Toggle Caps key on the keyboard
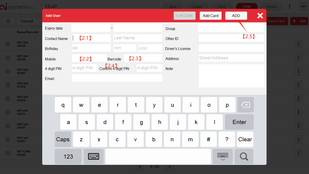 [63, 139]
